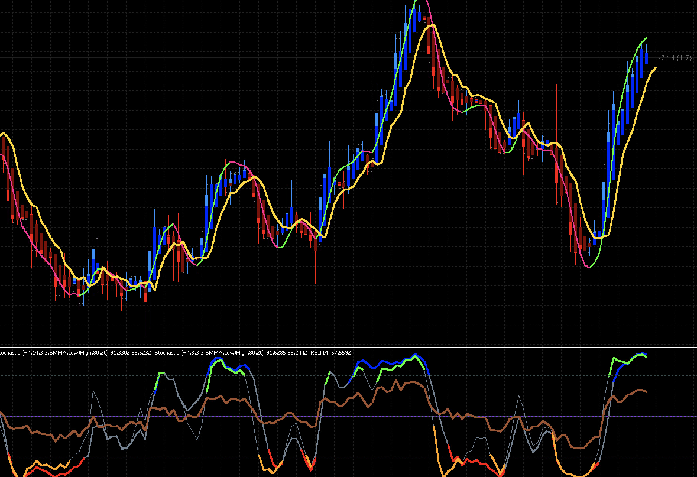Click the RSI(14) 67.5592 indicator label
The width and height of the screenshot is (697, 477).
point(330,353)
